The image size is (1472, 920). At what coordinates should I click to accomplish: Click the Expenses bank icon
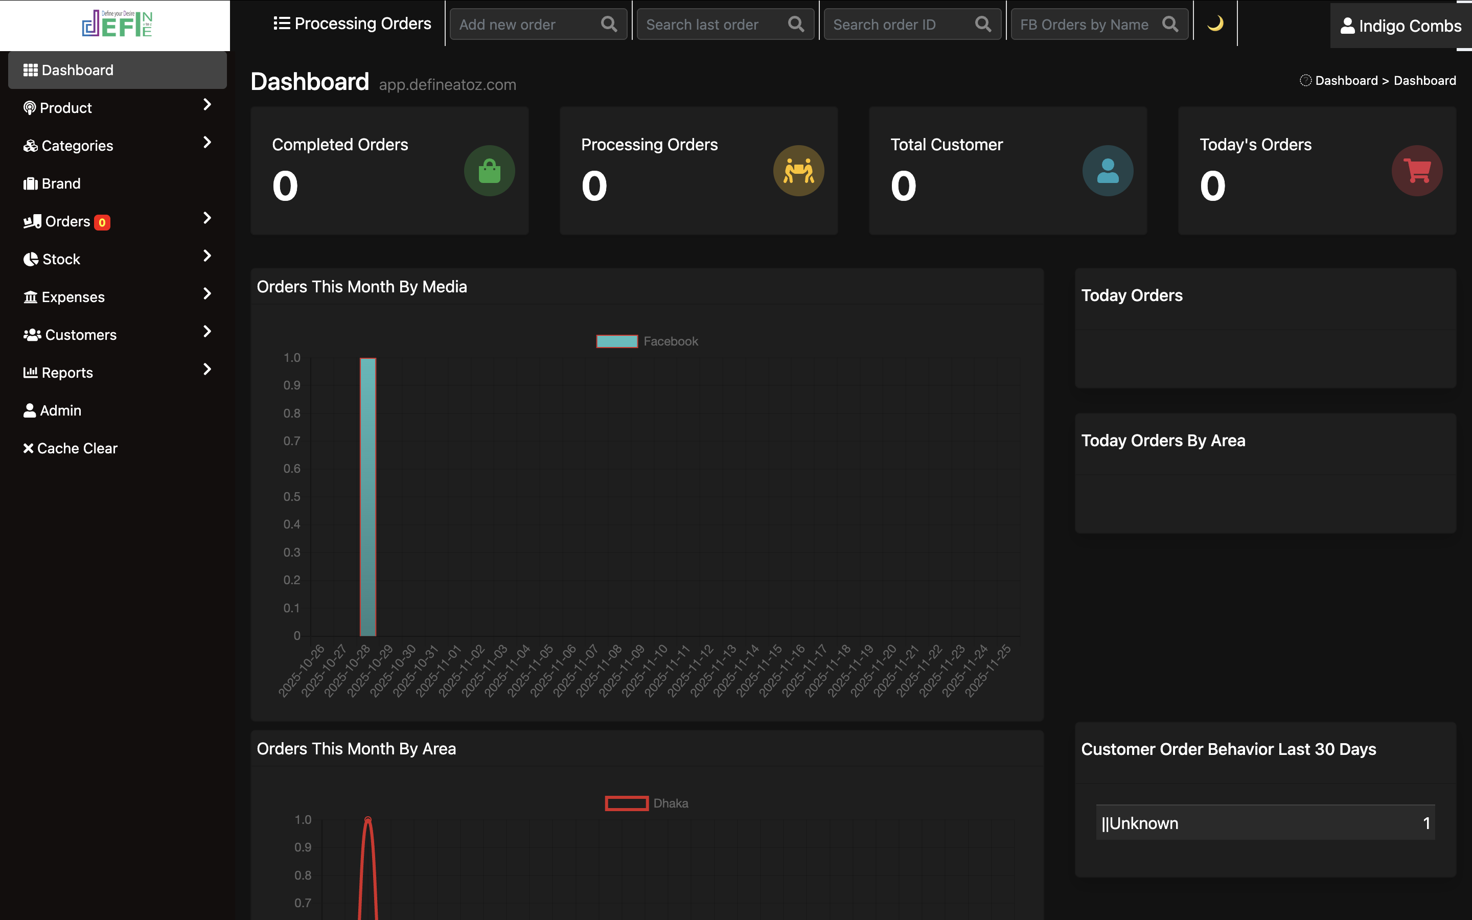31,297
